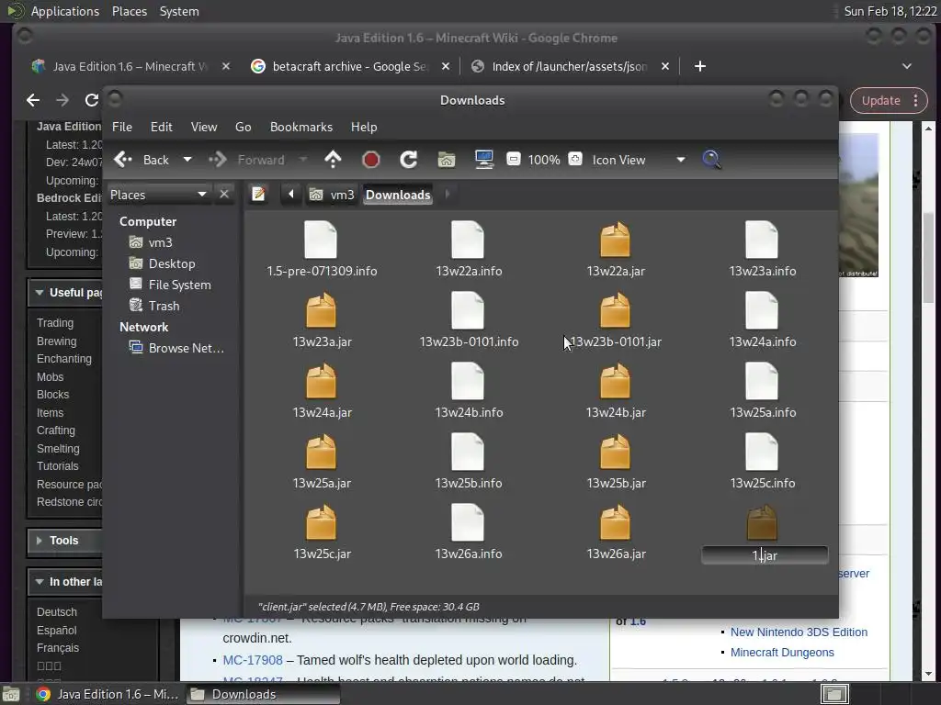Screen dimensions: 941x705
Task: Select the 13w25b.jar package icon
Action: click(x=615, y=452)
